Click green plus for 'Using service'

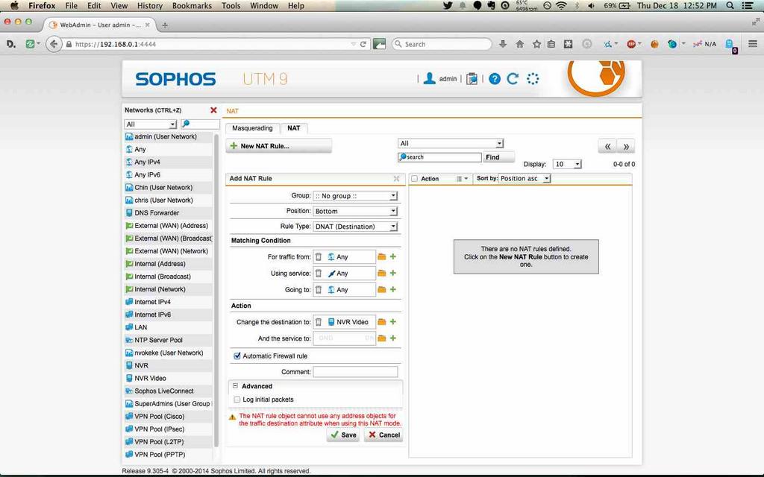click(x=393, y=273)
